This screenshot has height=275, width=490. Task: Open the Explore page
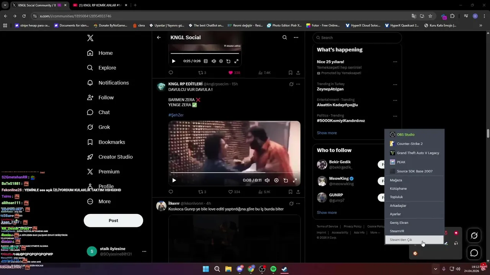[101, 68]
